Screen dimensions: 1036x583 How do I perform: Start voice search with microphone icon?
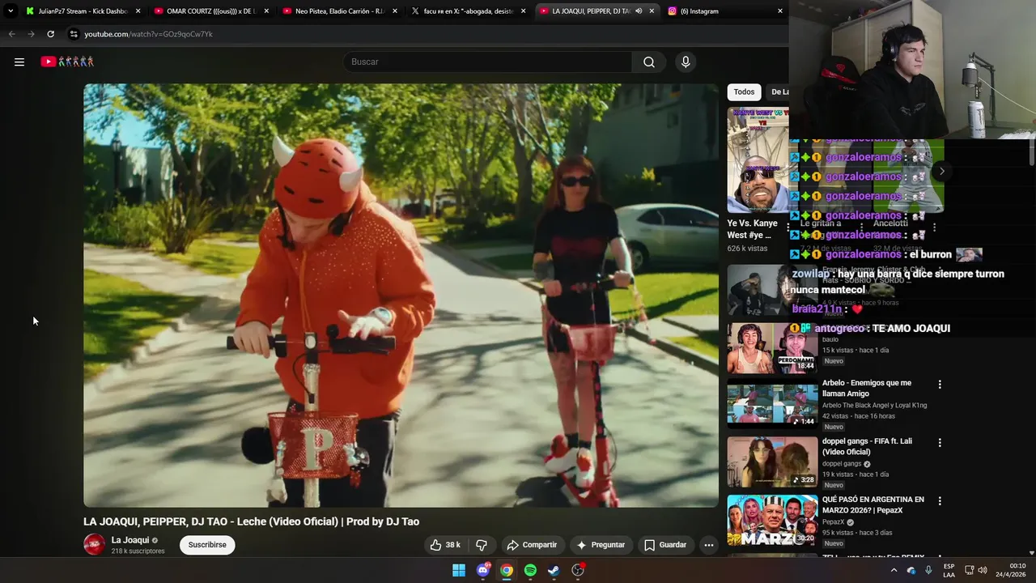pyautogui.click(x=686, y=62)
